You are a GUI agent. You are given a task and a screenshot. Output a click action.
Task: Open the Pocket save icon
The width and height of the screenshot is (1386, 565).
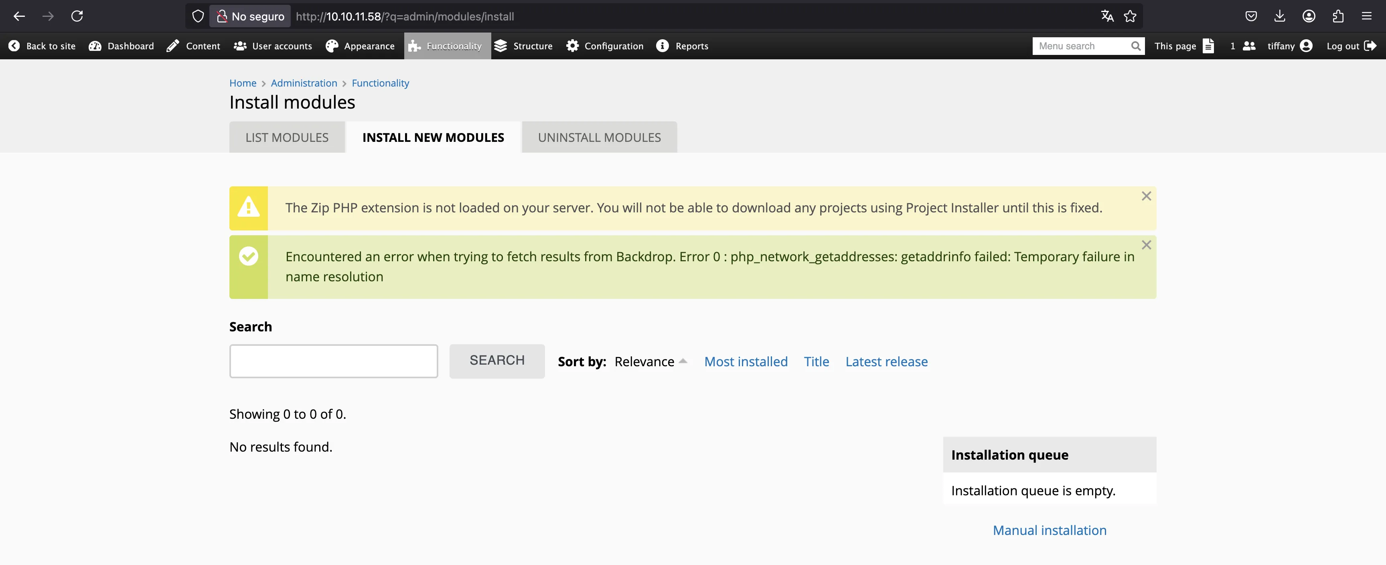(x=1251, y=16)
